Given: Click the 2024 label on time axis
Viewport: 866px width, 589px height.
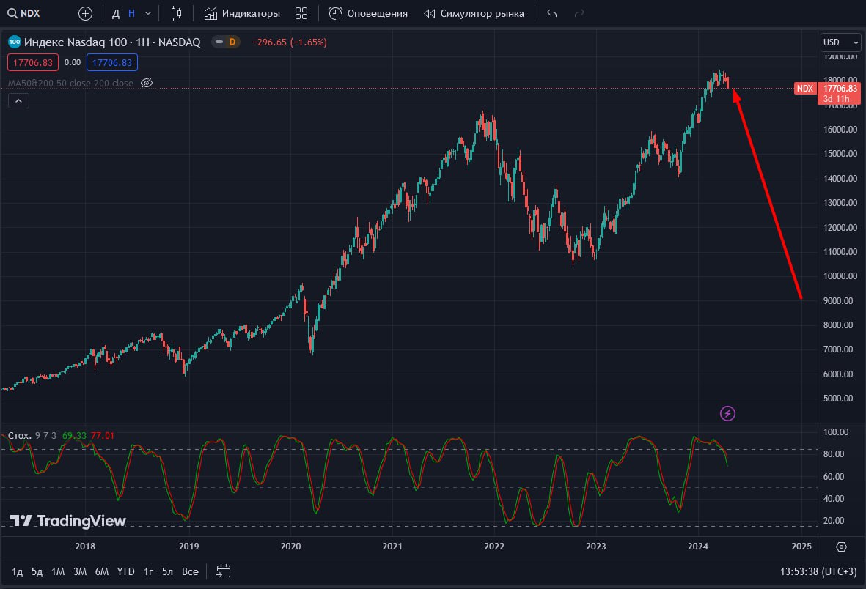Looking at the screenshot, I should 697,546.
